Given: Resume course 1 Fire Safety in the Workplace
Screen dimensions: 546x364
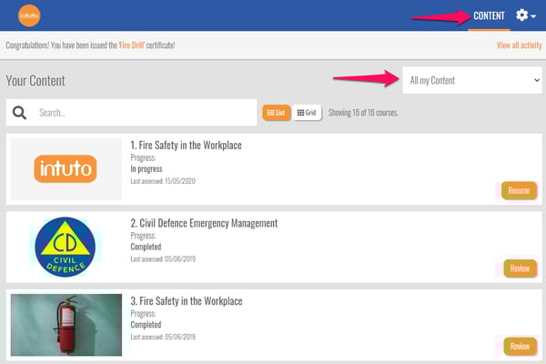Looking at the screenshot, I should 519,190.
